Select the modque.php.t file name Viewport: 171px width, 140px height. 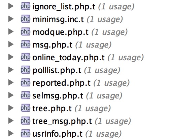click(x=61, y=32)
